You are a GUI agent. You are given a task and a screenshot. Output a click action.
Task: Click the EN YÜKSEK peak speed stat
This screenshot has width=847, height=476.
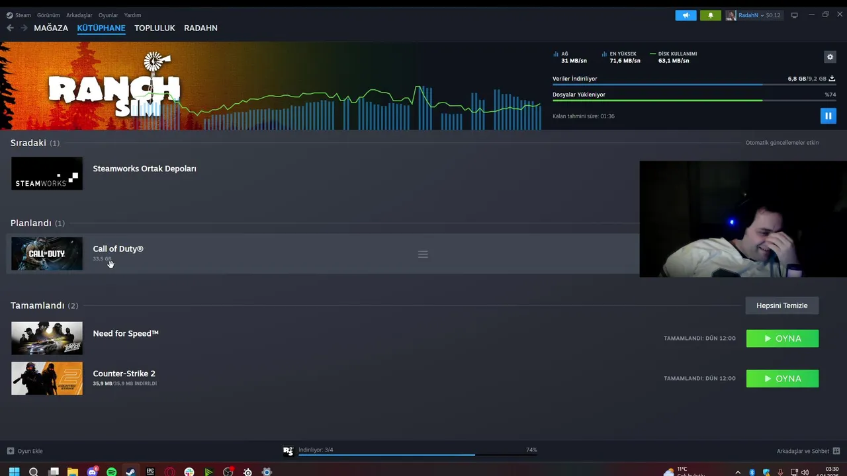621,57
